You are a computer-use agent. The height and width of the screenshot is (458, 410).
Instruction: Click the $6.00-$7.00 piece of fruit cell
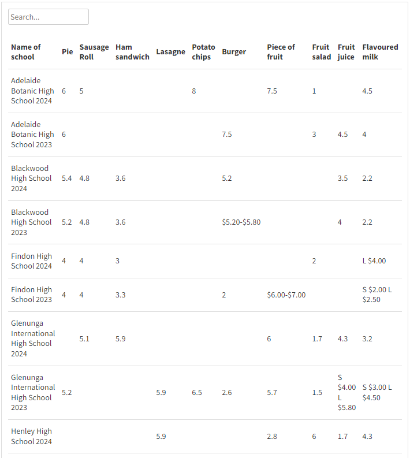[x=286, y=295]
